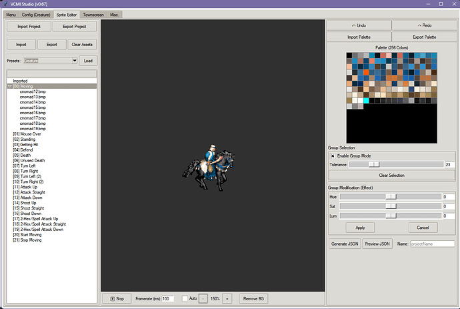Screen dimensions: 460x309
Task: Select the [05] Death group
Action: point(22,155)
